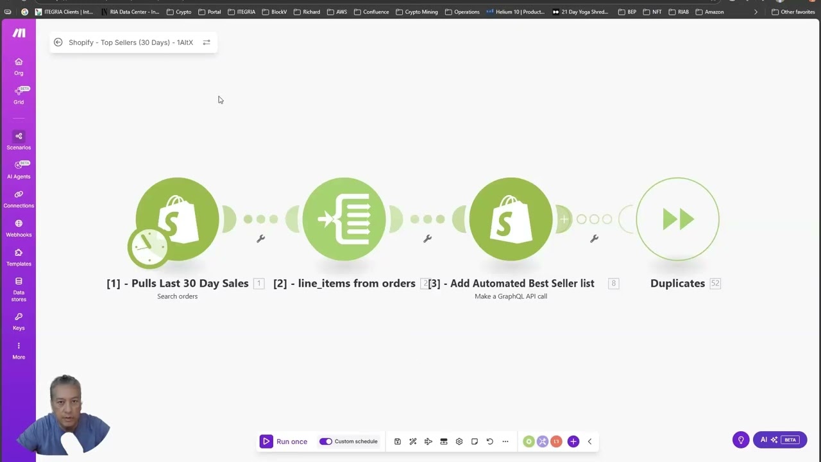Click the airplane explain flow icon
821x462 pixels.
(x=428, y=441)
